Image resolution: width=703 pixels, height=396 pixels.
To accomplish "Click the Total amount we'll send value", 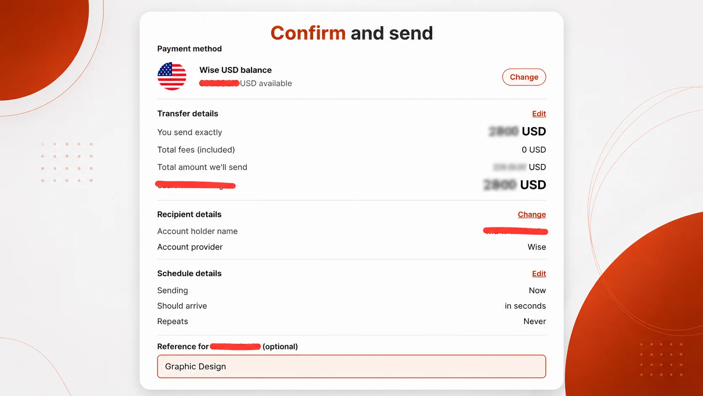I will click(x=520, y=167).
